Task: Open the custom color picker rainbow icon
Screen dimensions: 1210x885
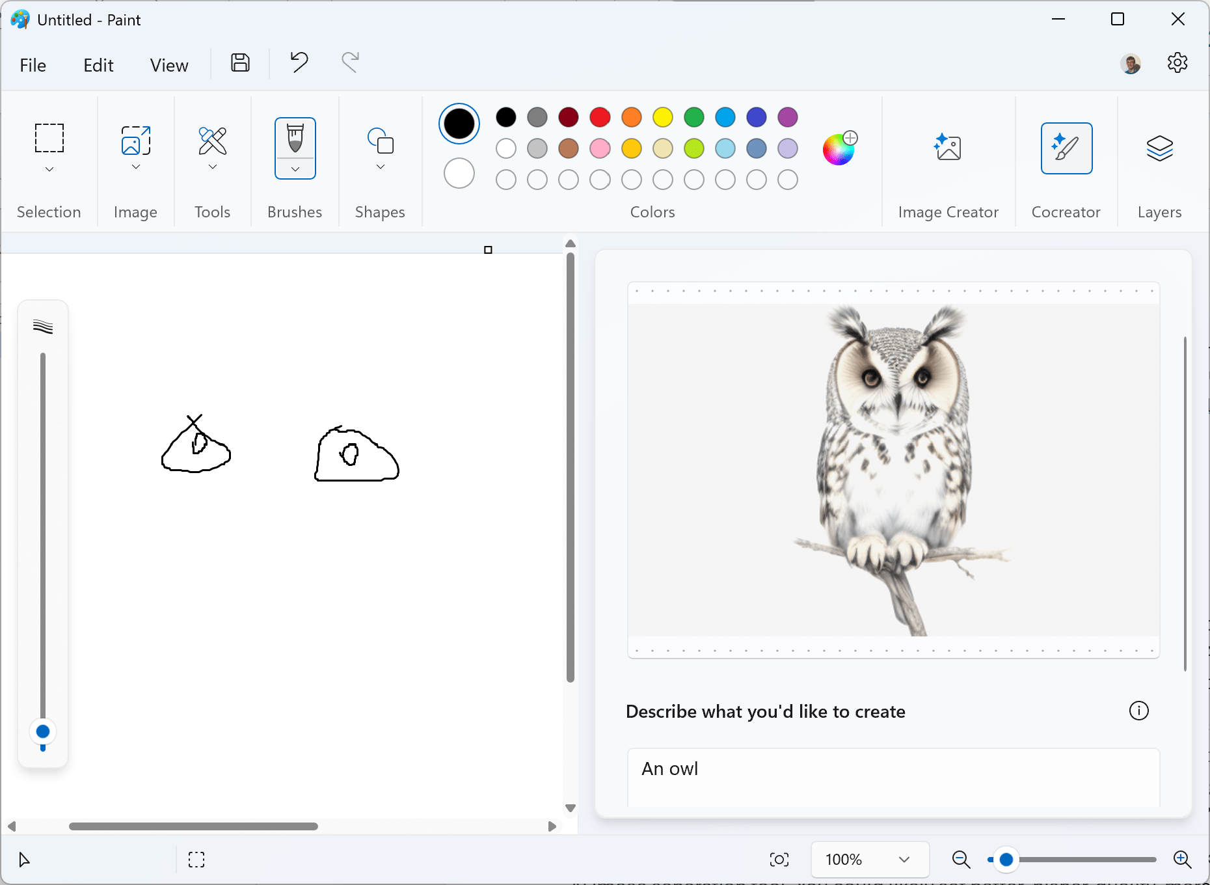Action: pyautogui.click(x=839, y=149)
